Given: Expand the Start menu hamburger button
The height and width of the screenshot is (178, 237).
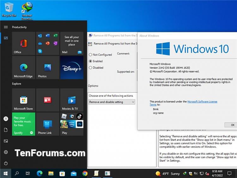Looking at the screenshot, I should 6,27.
